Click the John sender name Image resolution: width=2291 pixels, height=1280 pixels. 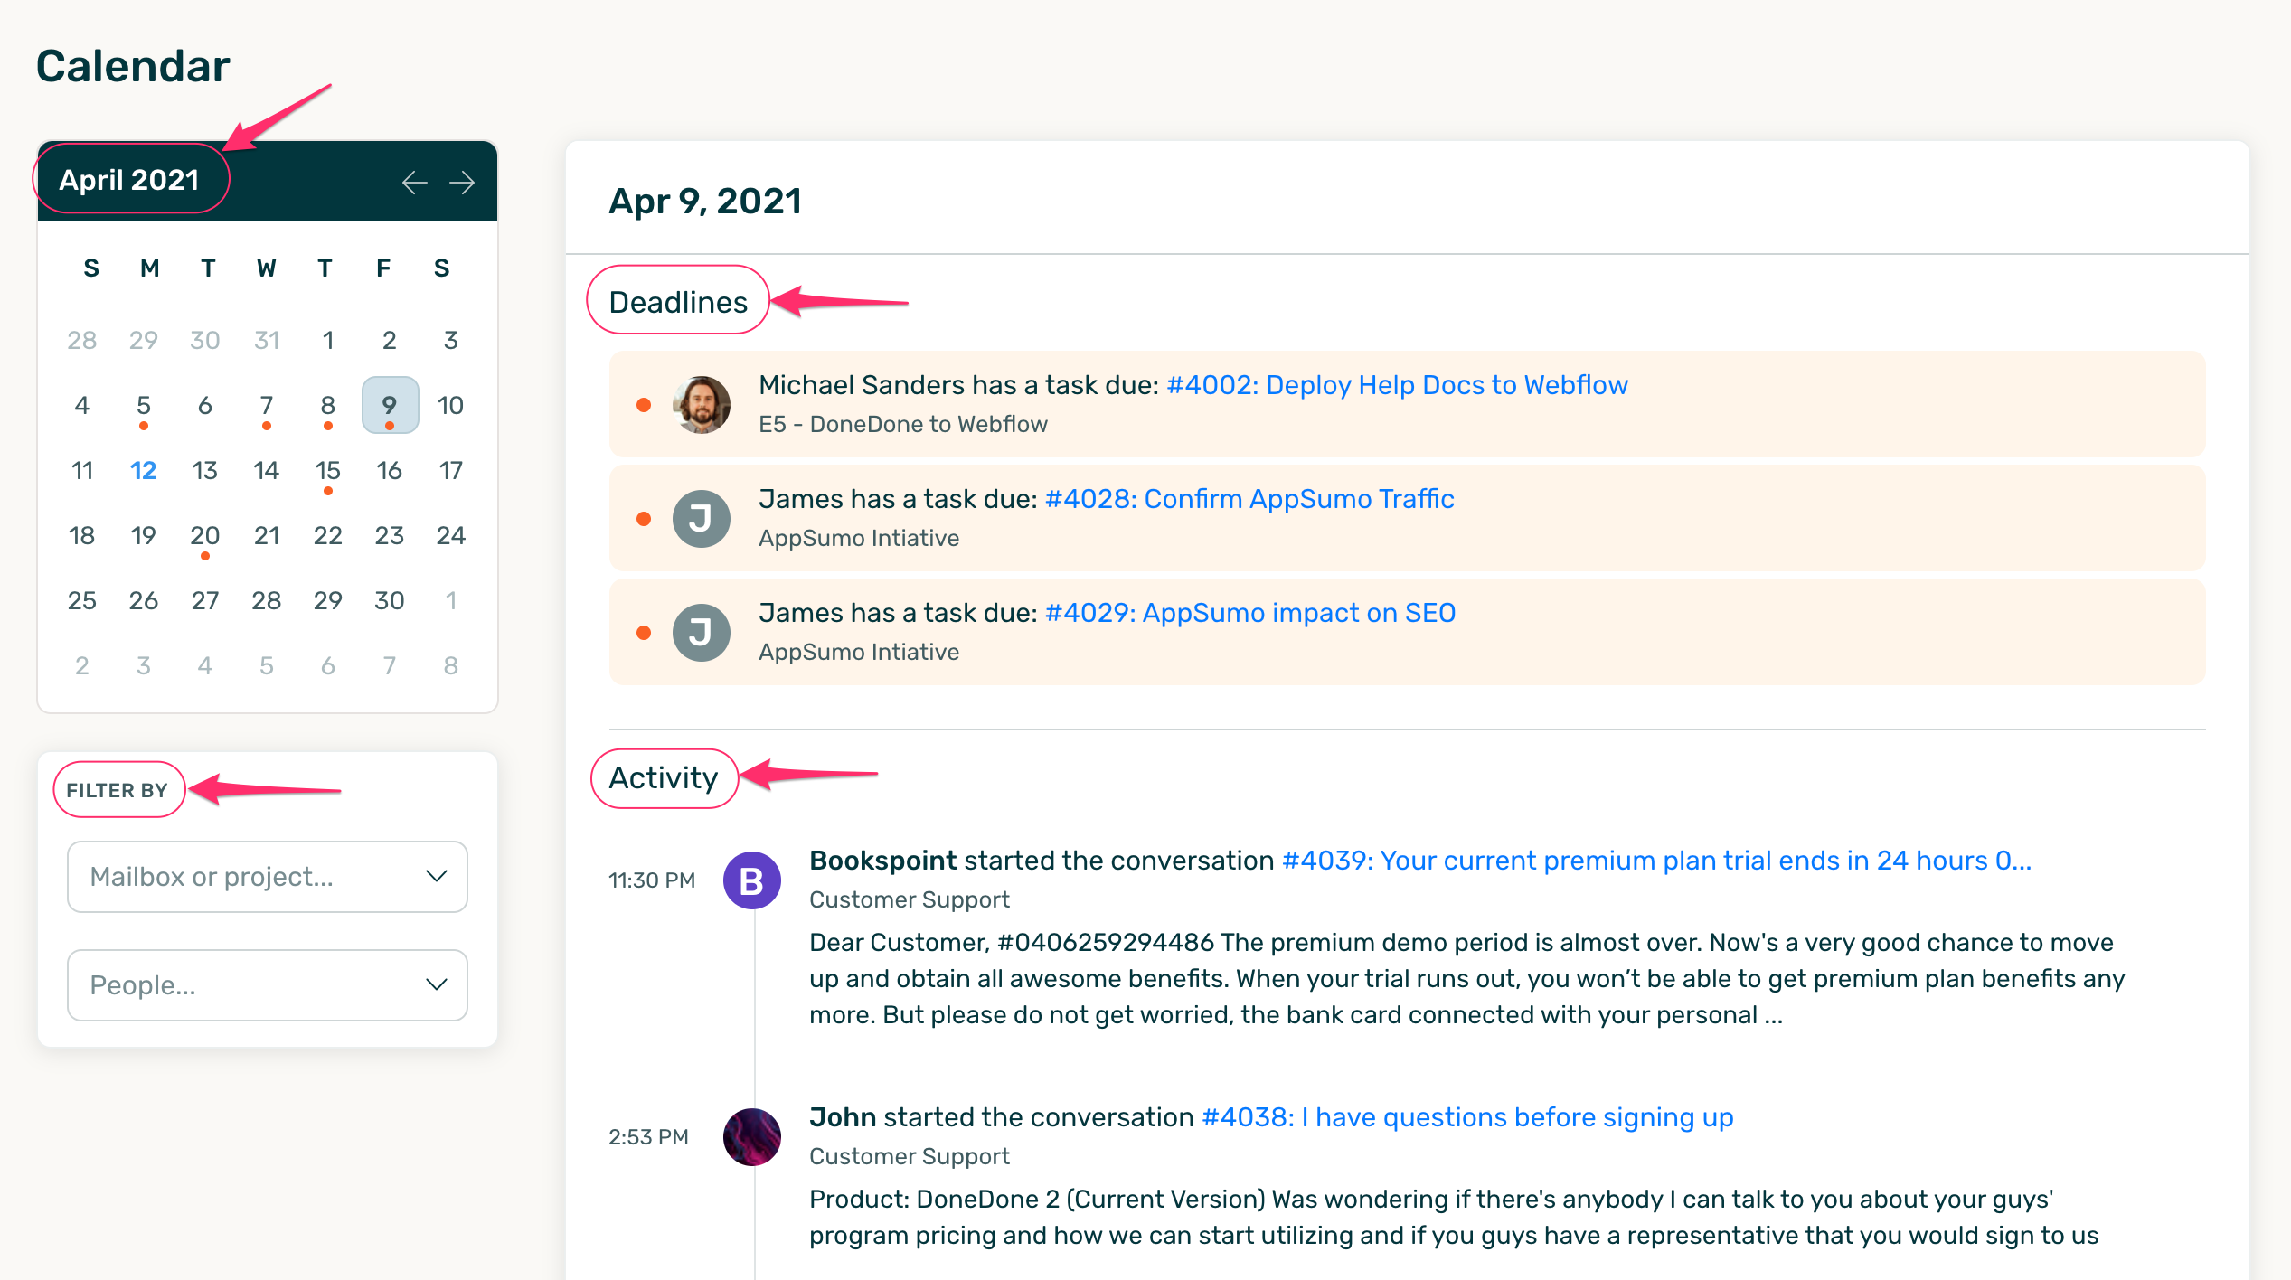pyautogui.click(x=843, y=1117)
